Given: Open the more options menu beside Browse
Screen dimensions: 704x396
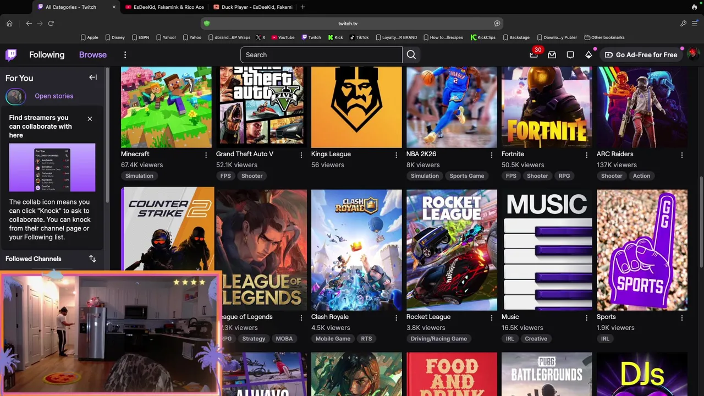Looking at the screenshot, I should [x=125, y=55].
